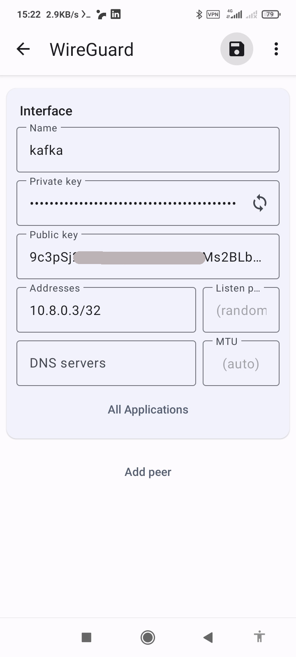Focus the Listen port field

click(x=241, y=310)
